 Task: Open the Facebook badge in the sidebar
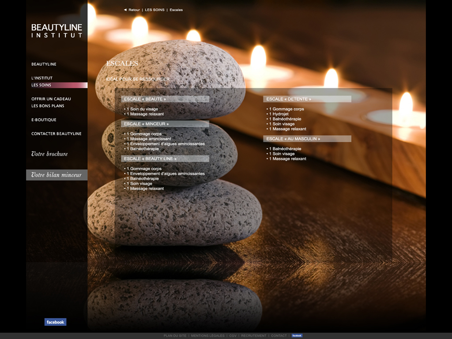55,322
